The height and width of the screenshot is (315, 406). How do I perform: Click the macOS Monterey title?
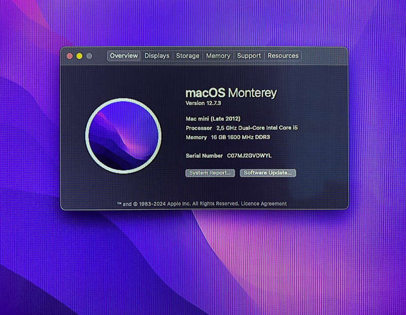pos(231,93)
